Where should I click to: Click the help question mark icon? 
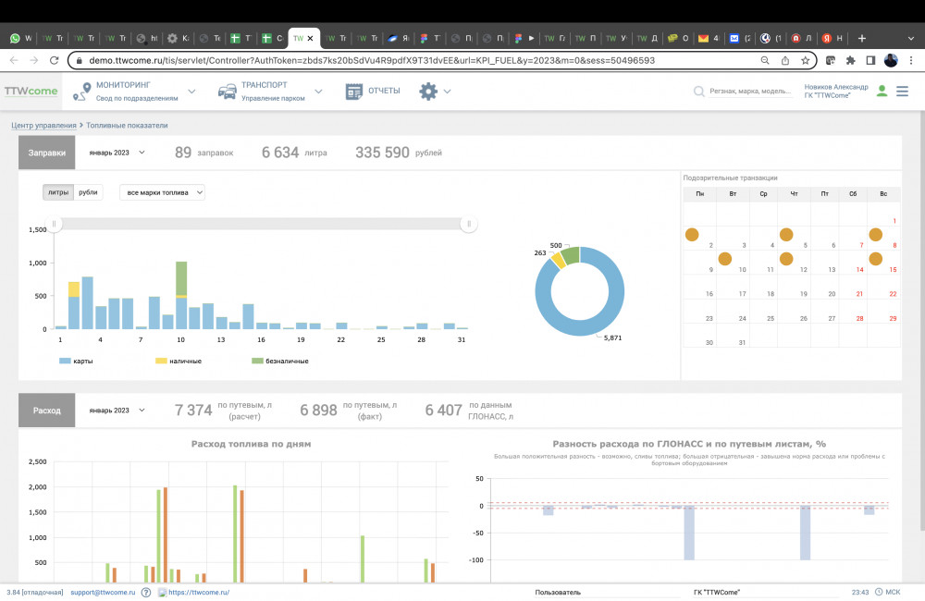point(146,592)
